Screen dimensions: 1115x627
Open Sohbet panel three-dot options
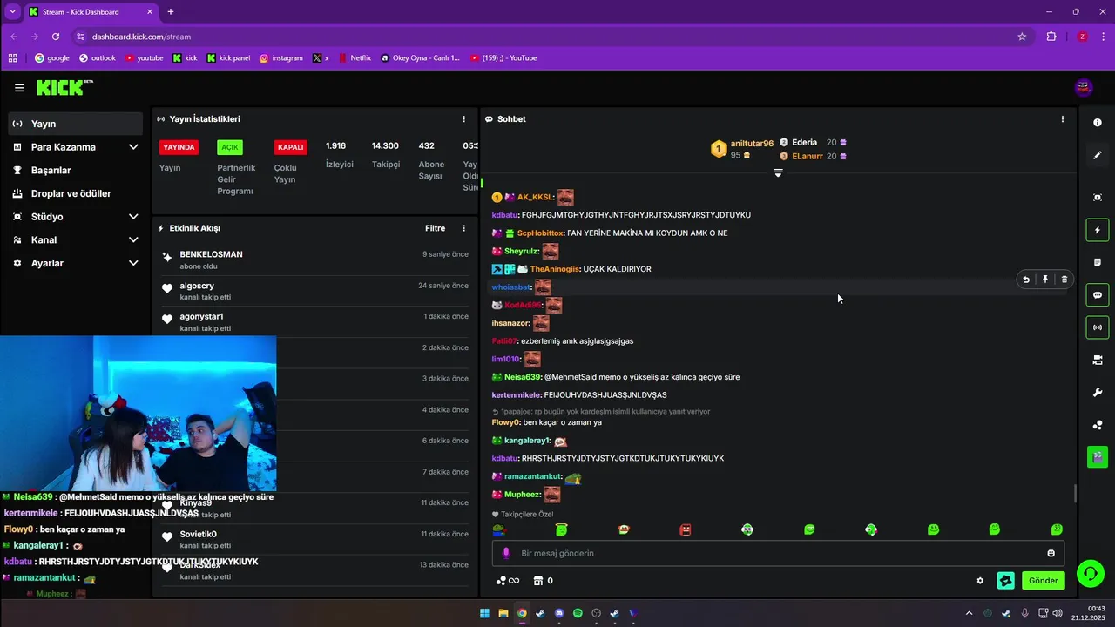pos(1062,119)
